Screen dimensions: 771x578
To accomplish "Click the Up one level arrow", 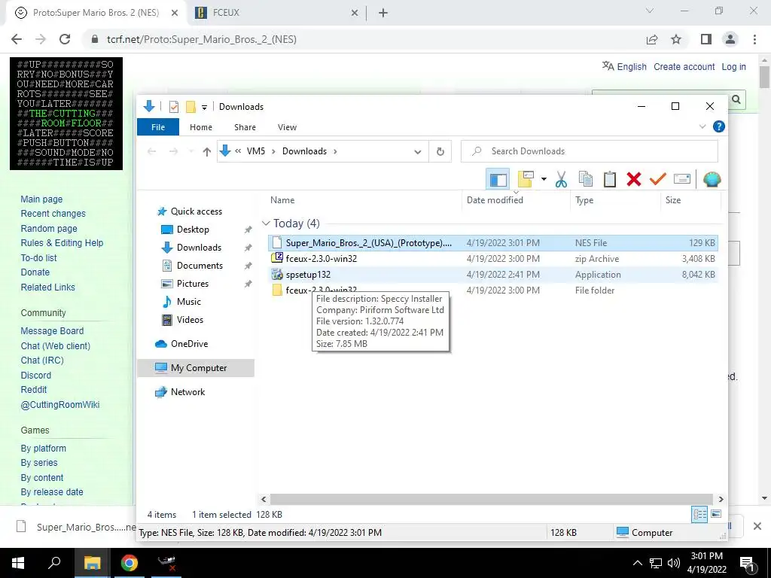I will coord(206,152).
